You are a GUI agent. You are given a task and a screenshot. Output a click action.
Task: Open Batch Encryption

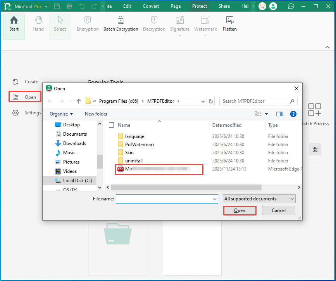point(121,24)
